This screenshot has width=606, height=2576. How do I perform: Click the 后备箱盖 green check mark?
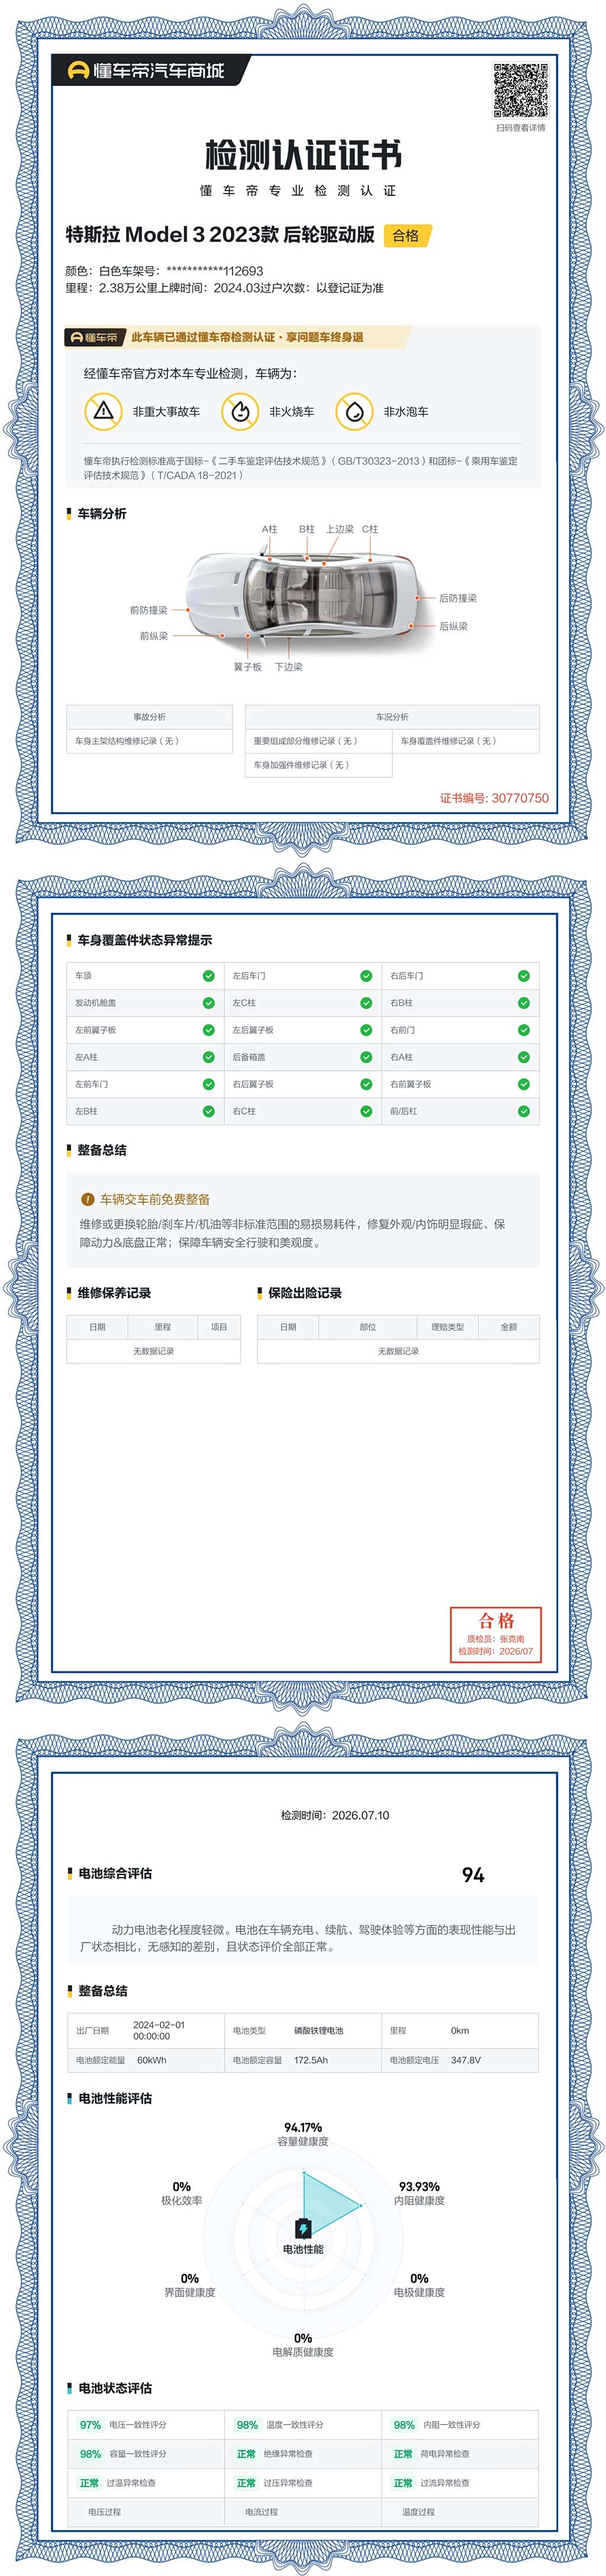366,1057
